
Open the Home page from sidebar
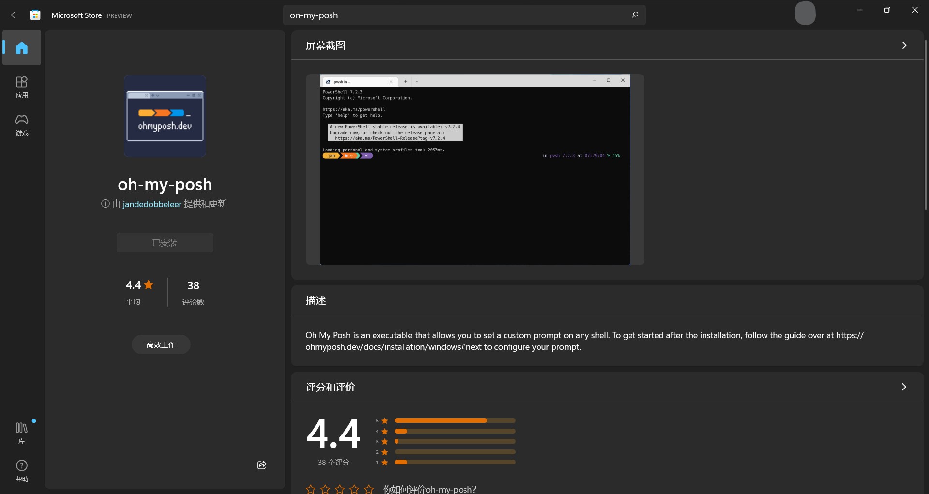22,48
